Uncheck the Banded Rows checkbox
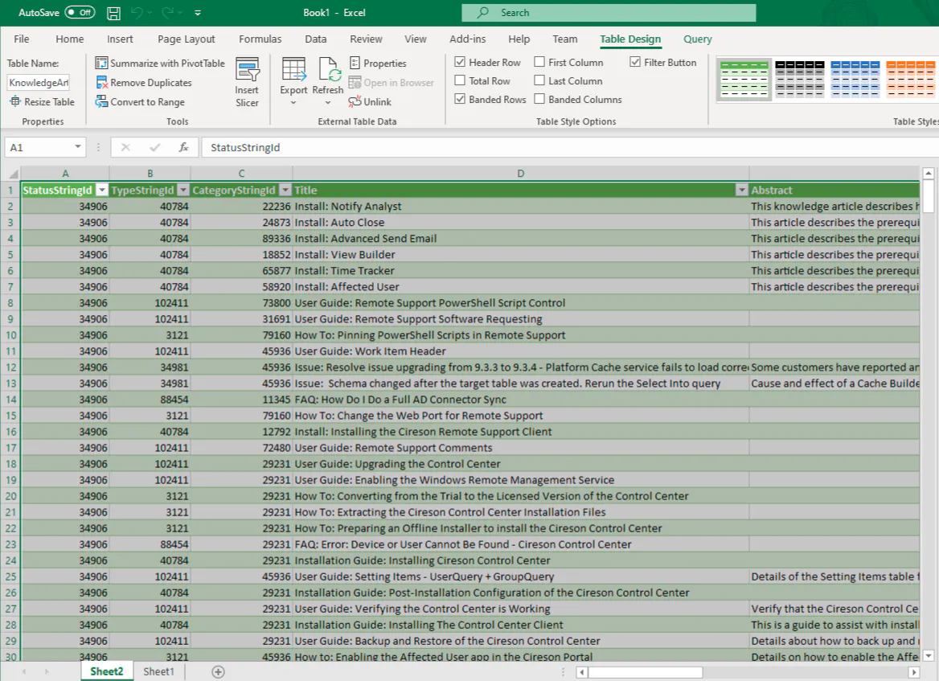939x681 pixels. (460, 100)
